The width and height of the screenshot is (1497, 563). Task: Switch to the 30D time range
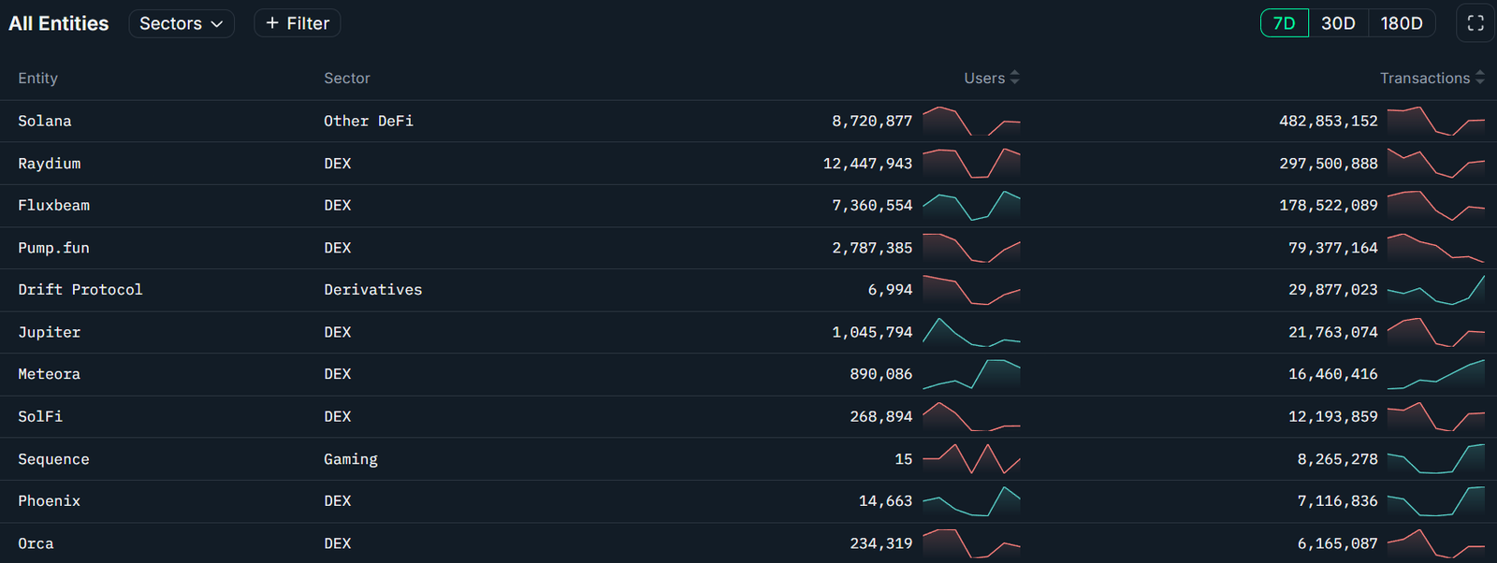pyautogui.click(x=1338, y=23)
